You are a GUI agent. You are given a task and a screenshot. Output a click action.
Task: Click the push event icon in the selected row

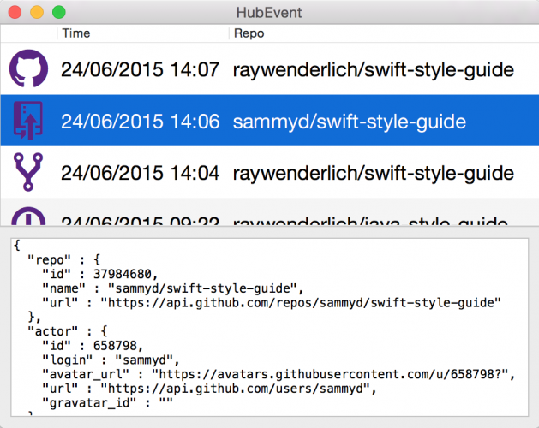tap(29, 122)
